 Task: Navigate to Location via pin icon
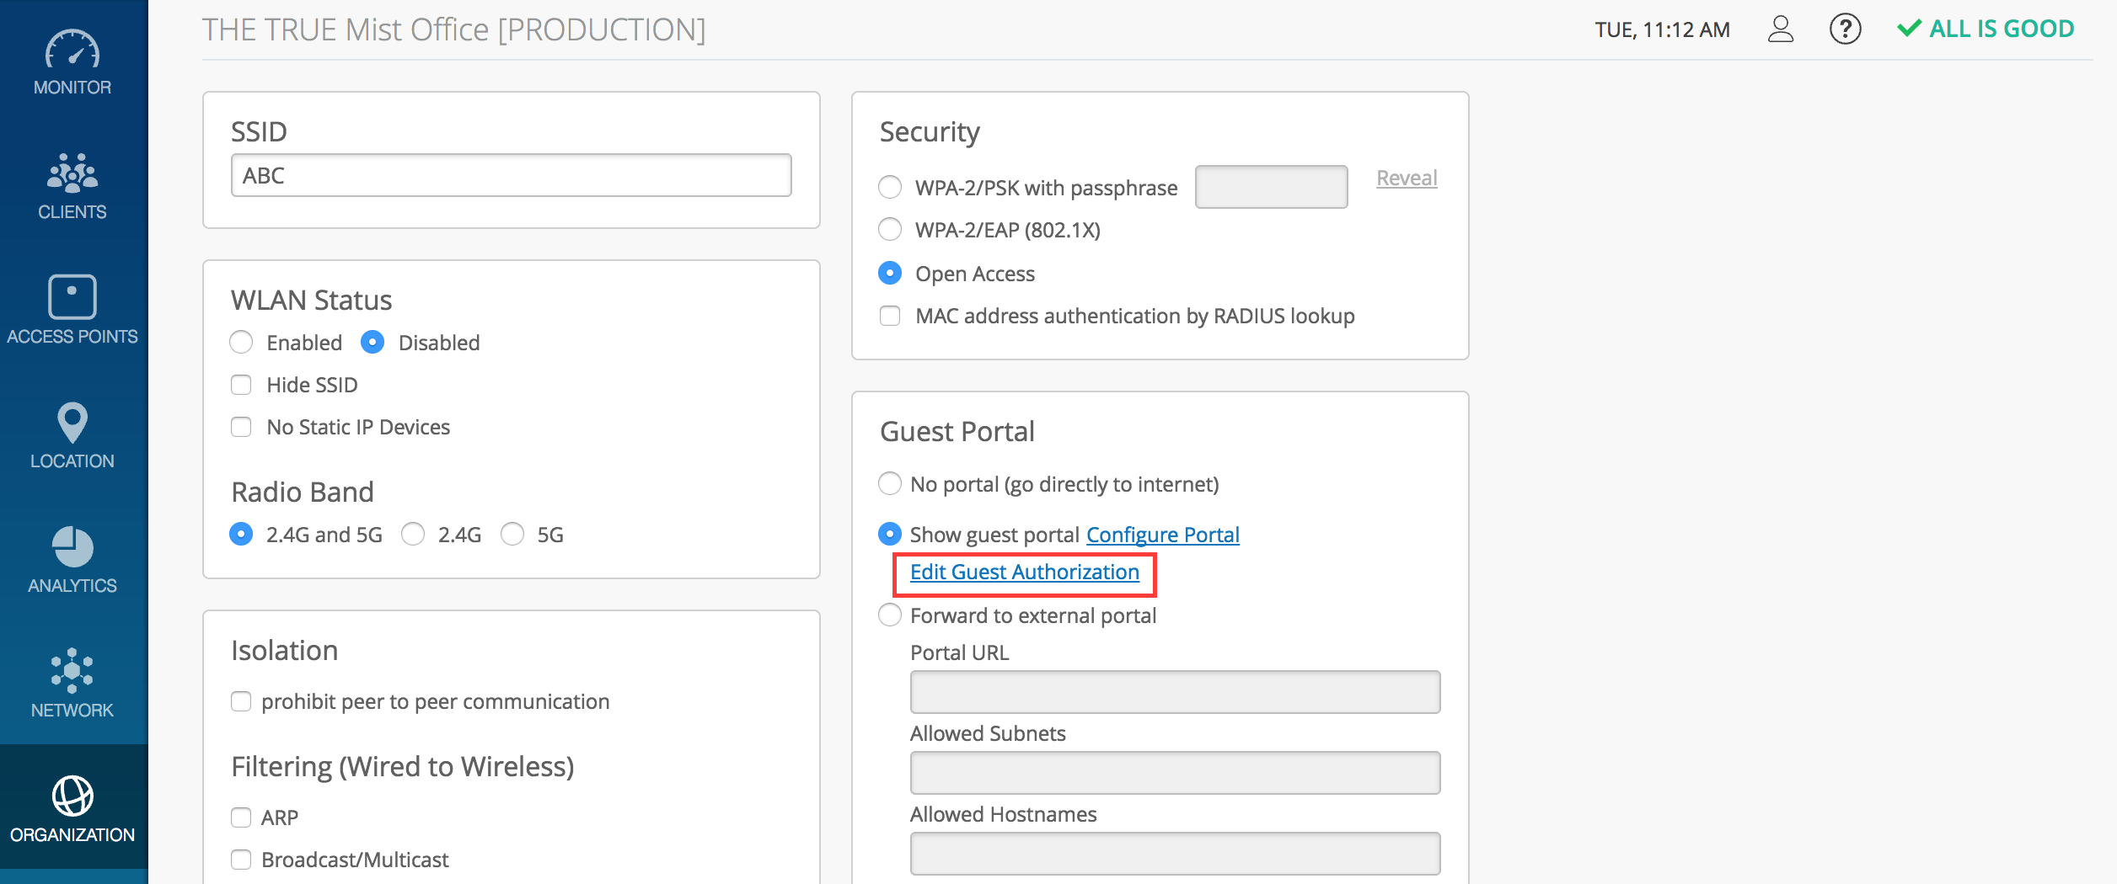72,423
